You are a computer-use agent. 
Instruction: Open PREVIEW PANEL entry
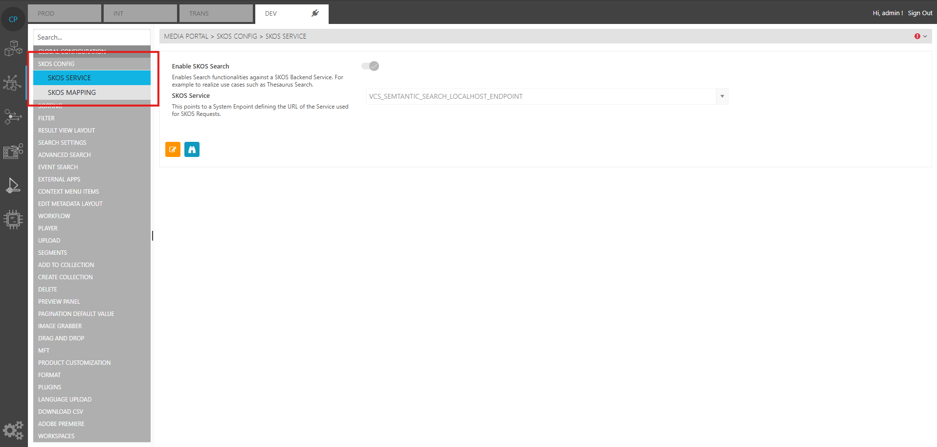(x=92, y=302)
